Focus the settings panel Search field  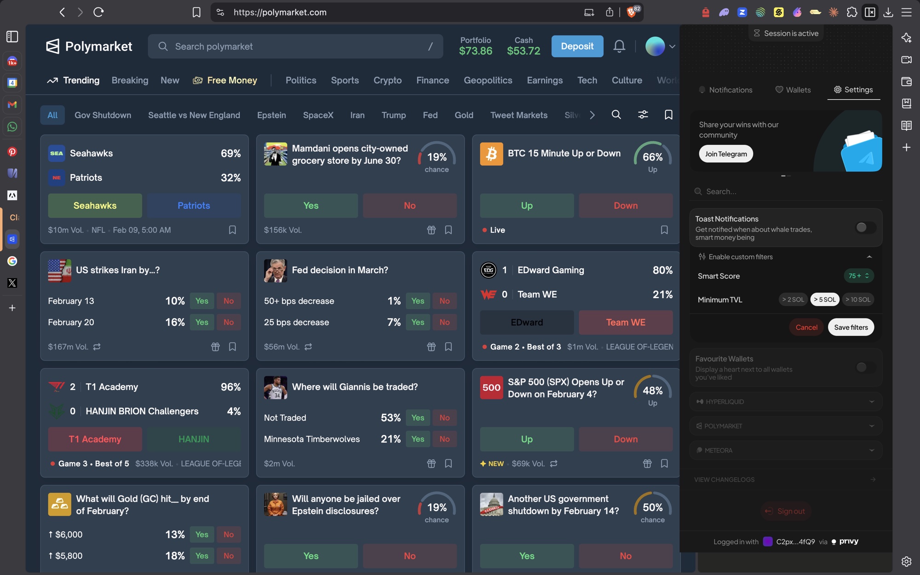785,191
